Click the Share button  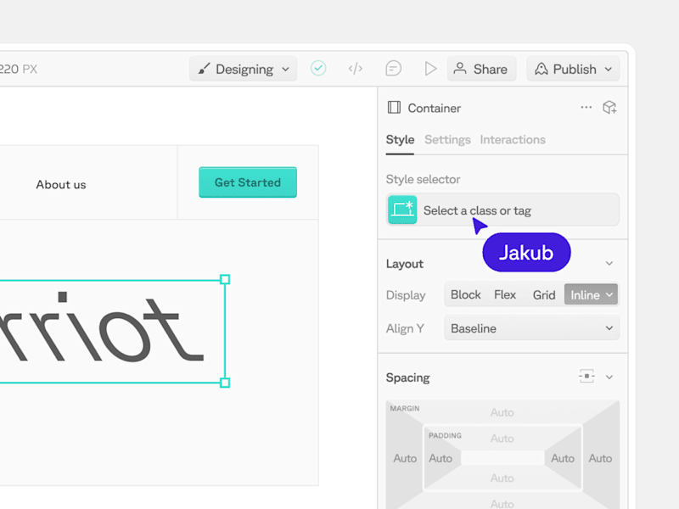[481, 69]
